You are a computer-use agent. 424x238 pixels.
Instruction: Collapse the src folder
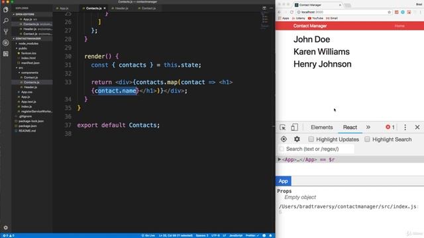tap(21, 67)
